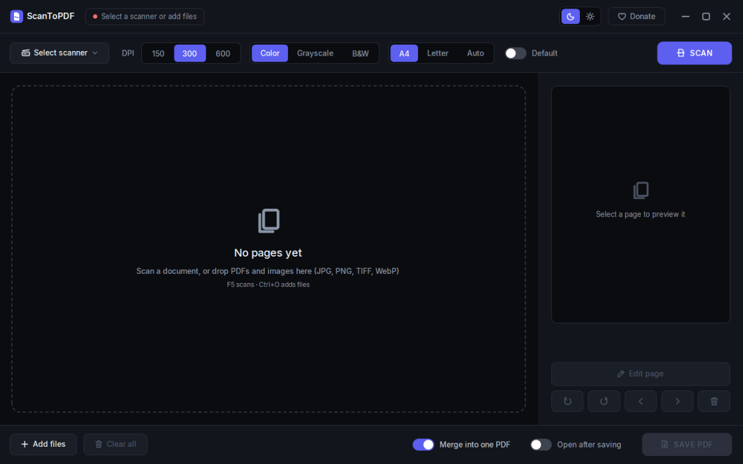Switch to dark theme moon icon

click(x=571, y=17)
